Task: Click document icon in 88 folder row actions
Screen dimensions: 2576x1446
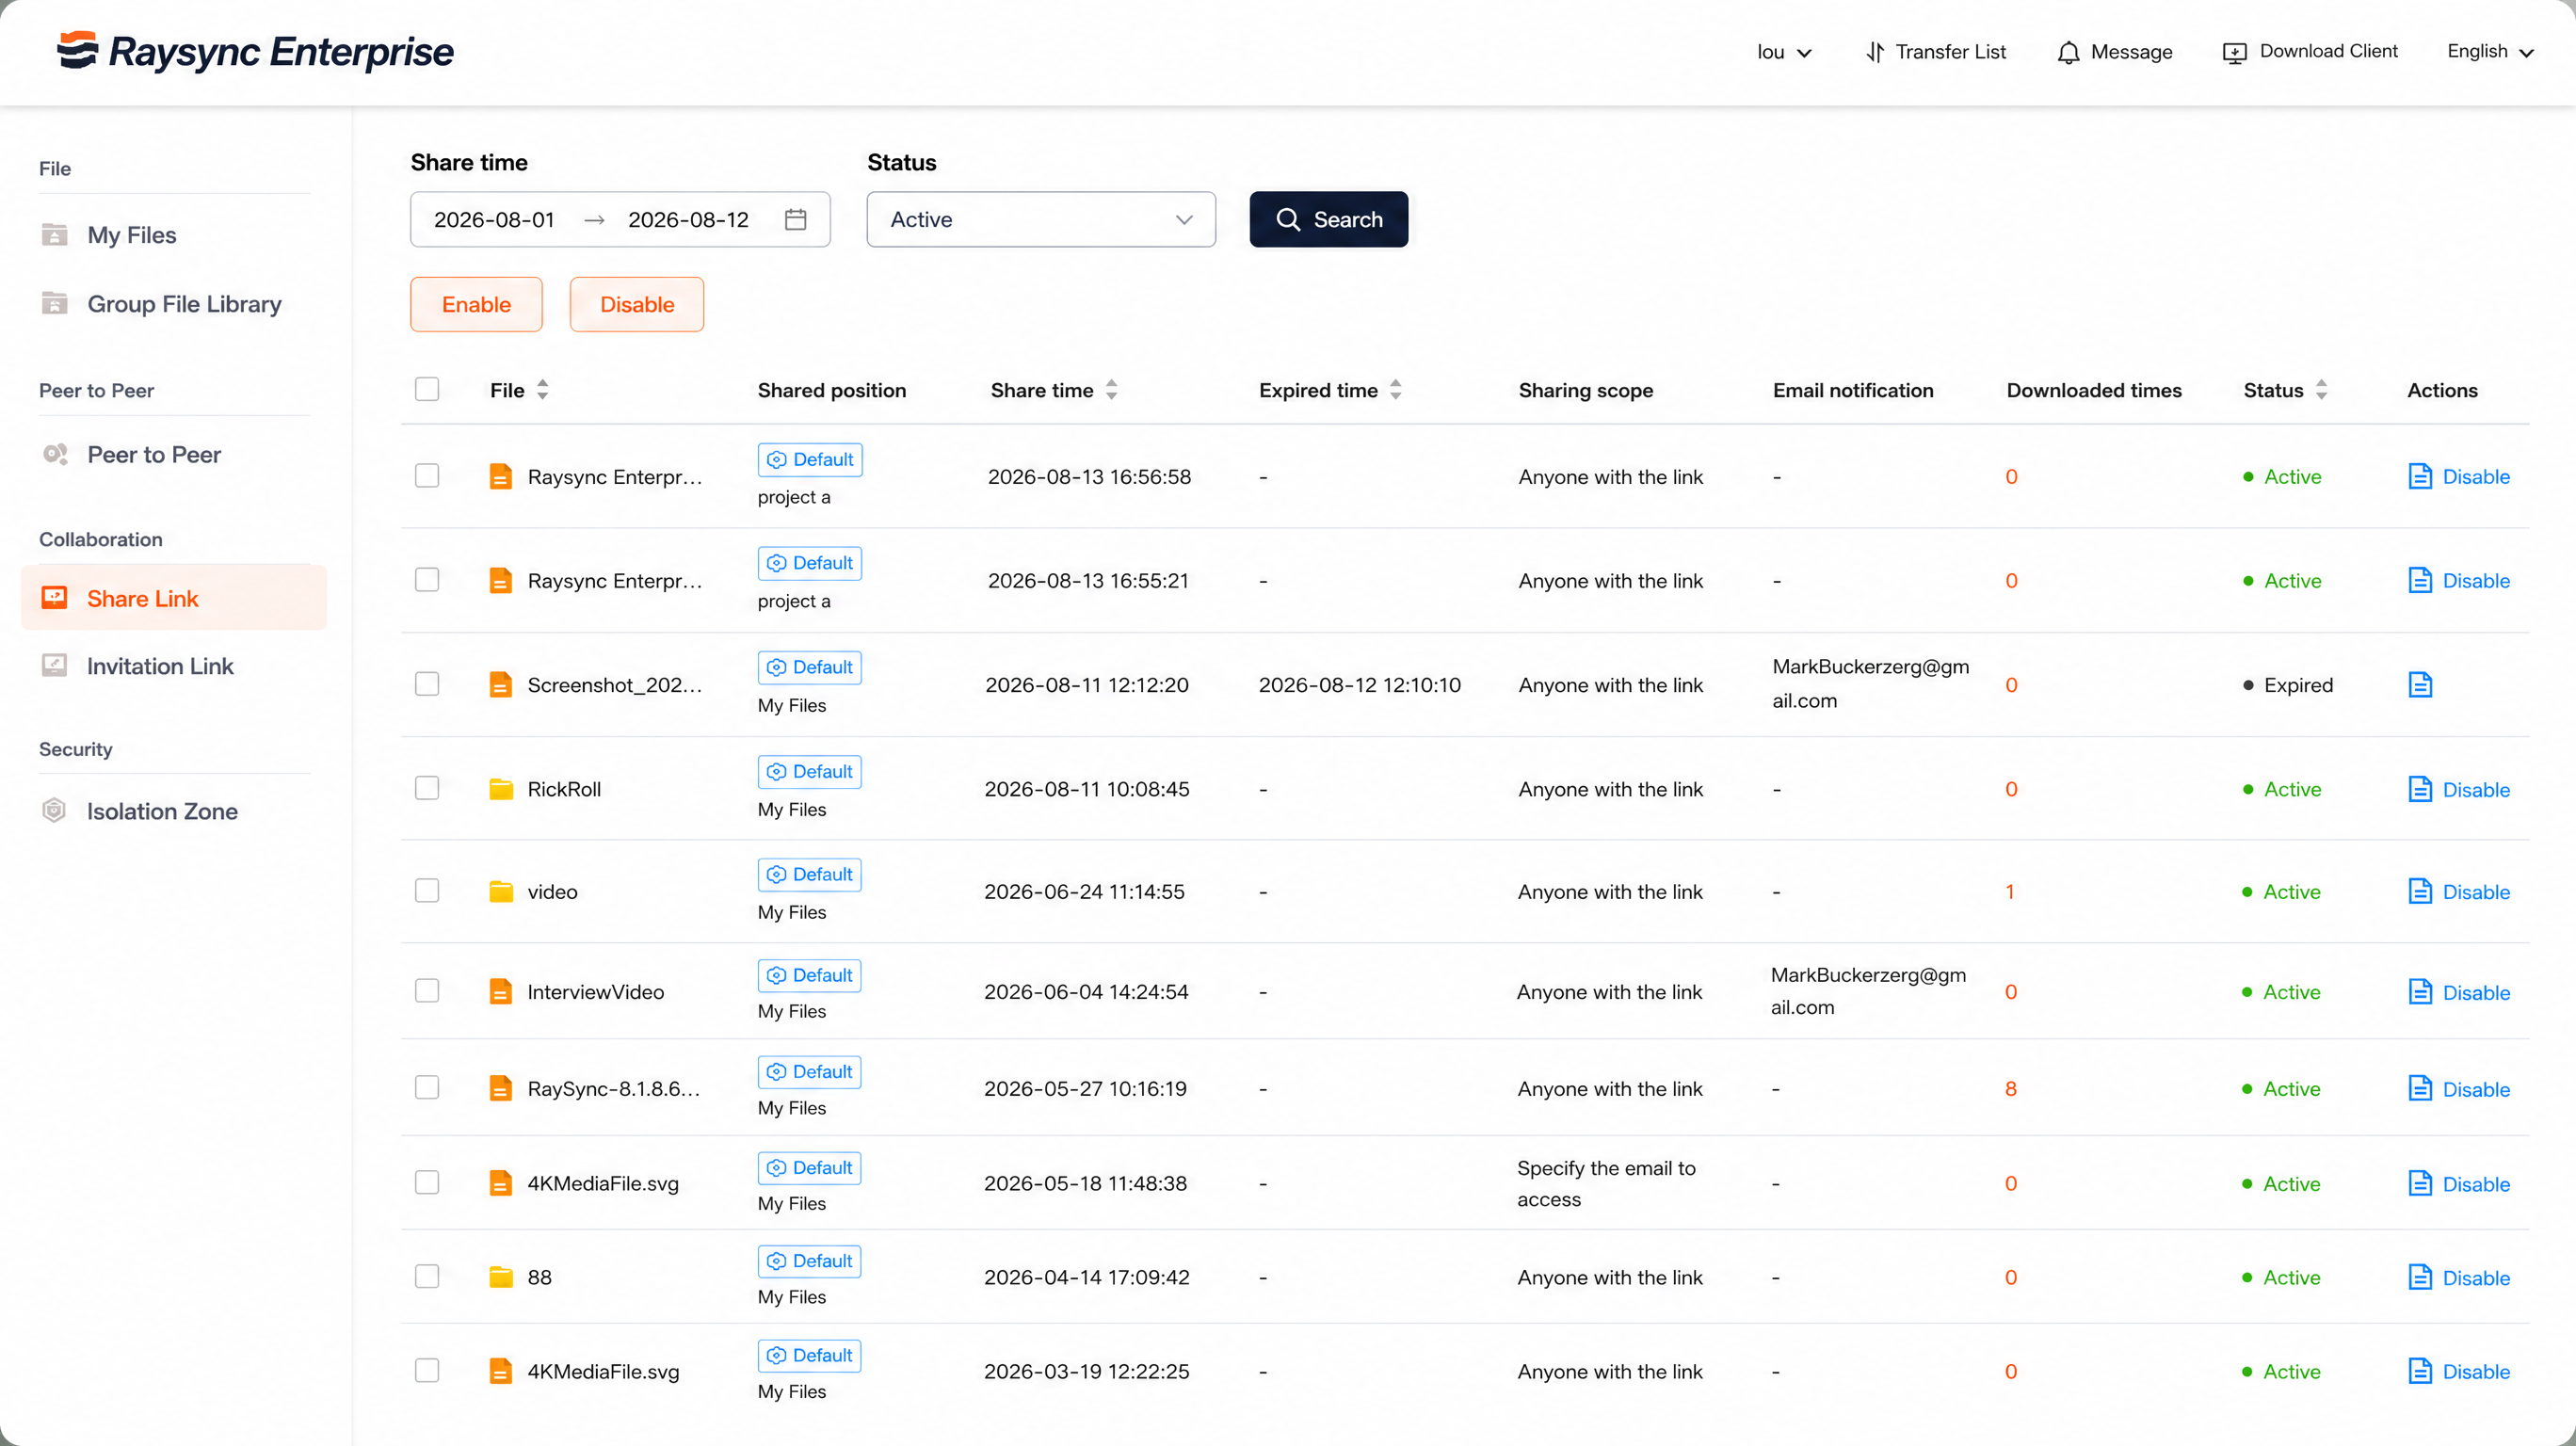Action: click(x=2420, y=1277)
